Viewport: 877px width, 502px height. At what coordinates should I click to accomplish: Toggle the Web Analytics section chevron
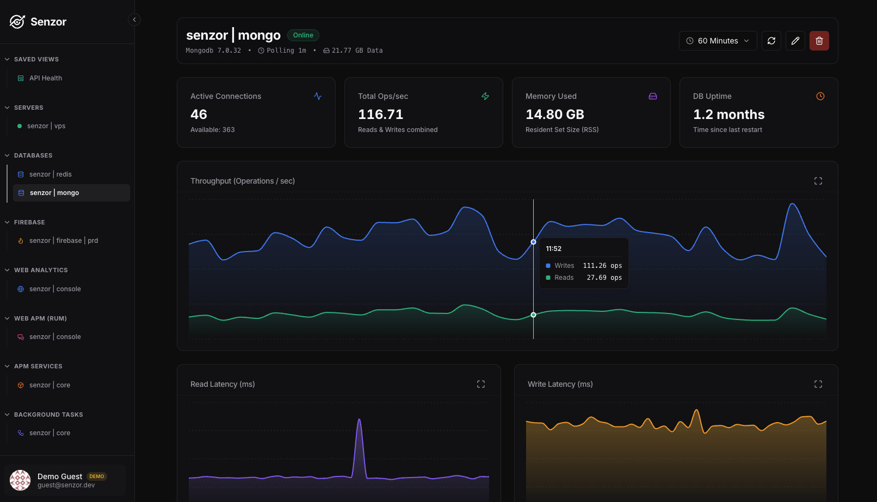[7, 270]
